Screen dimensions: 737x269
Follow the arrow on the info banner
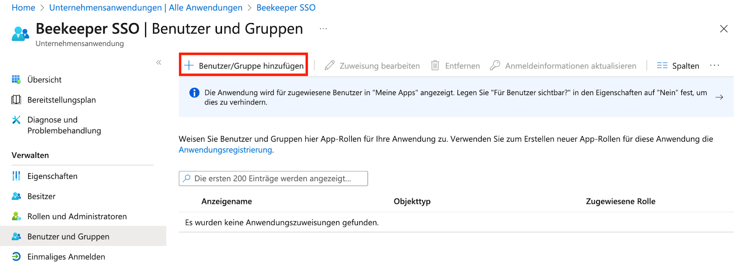pos(719,97)
